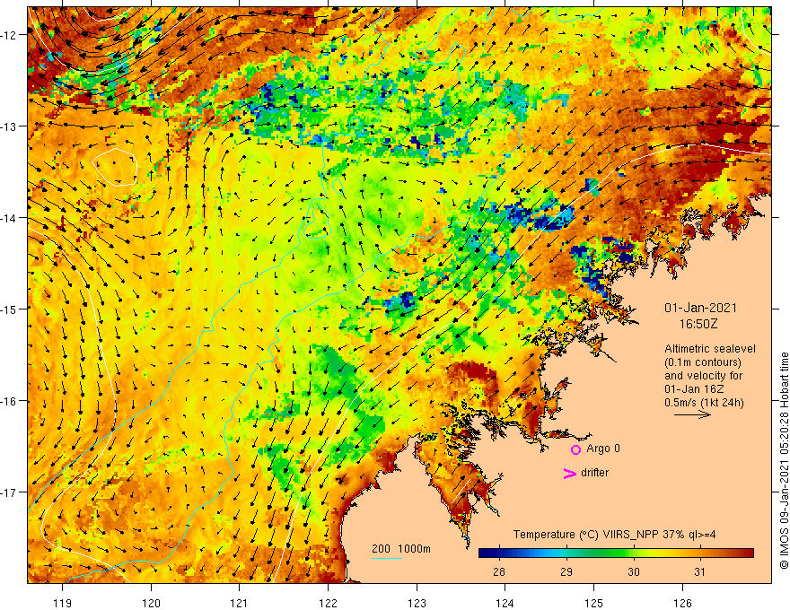This screenshot has height=610, width=790.
Task: Click longitude axis label '119'
Action: click(63, 603)
